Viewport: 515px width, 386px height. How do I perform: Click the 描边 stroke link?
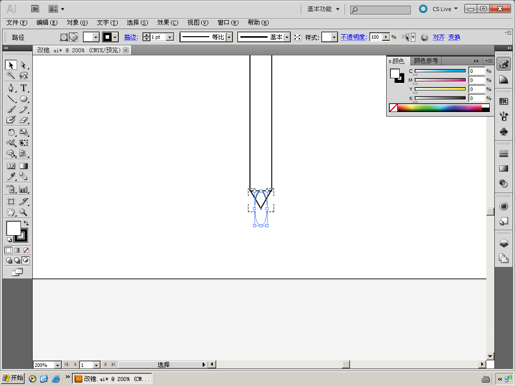131,37
